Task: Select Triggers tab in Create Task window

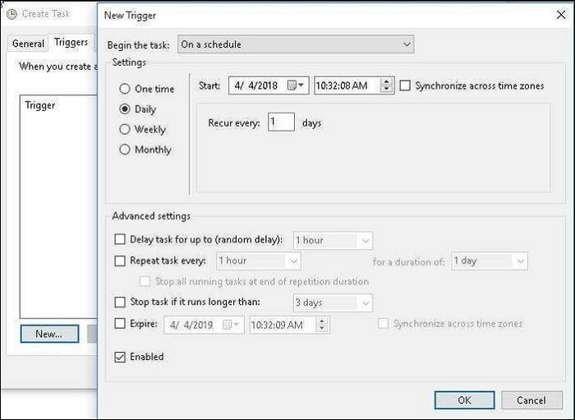Action: pos(71,43)
